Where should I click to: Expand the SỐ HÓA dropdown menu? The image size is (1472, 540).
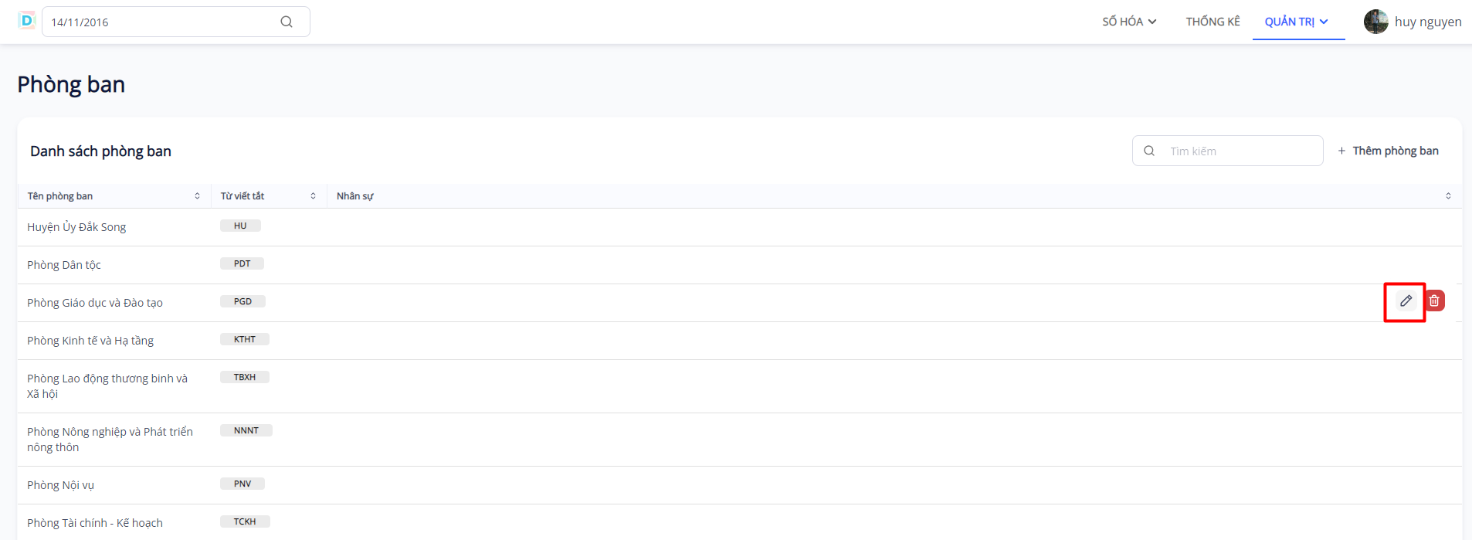pyautogui.click(x=1128, y=22)
